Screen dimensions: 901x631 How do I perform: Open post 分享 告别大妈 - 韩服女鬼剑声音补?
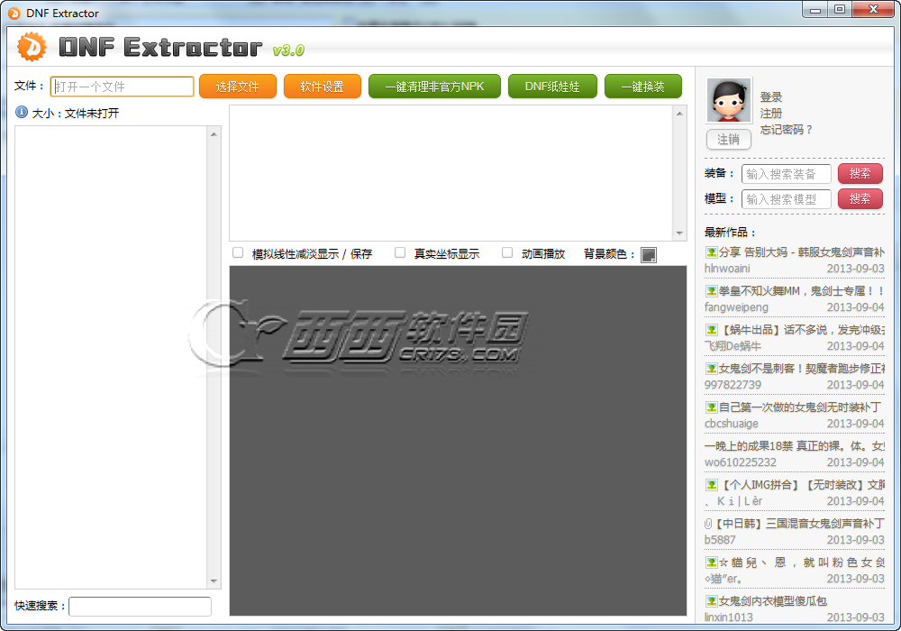(802, 252)
